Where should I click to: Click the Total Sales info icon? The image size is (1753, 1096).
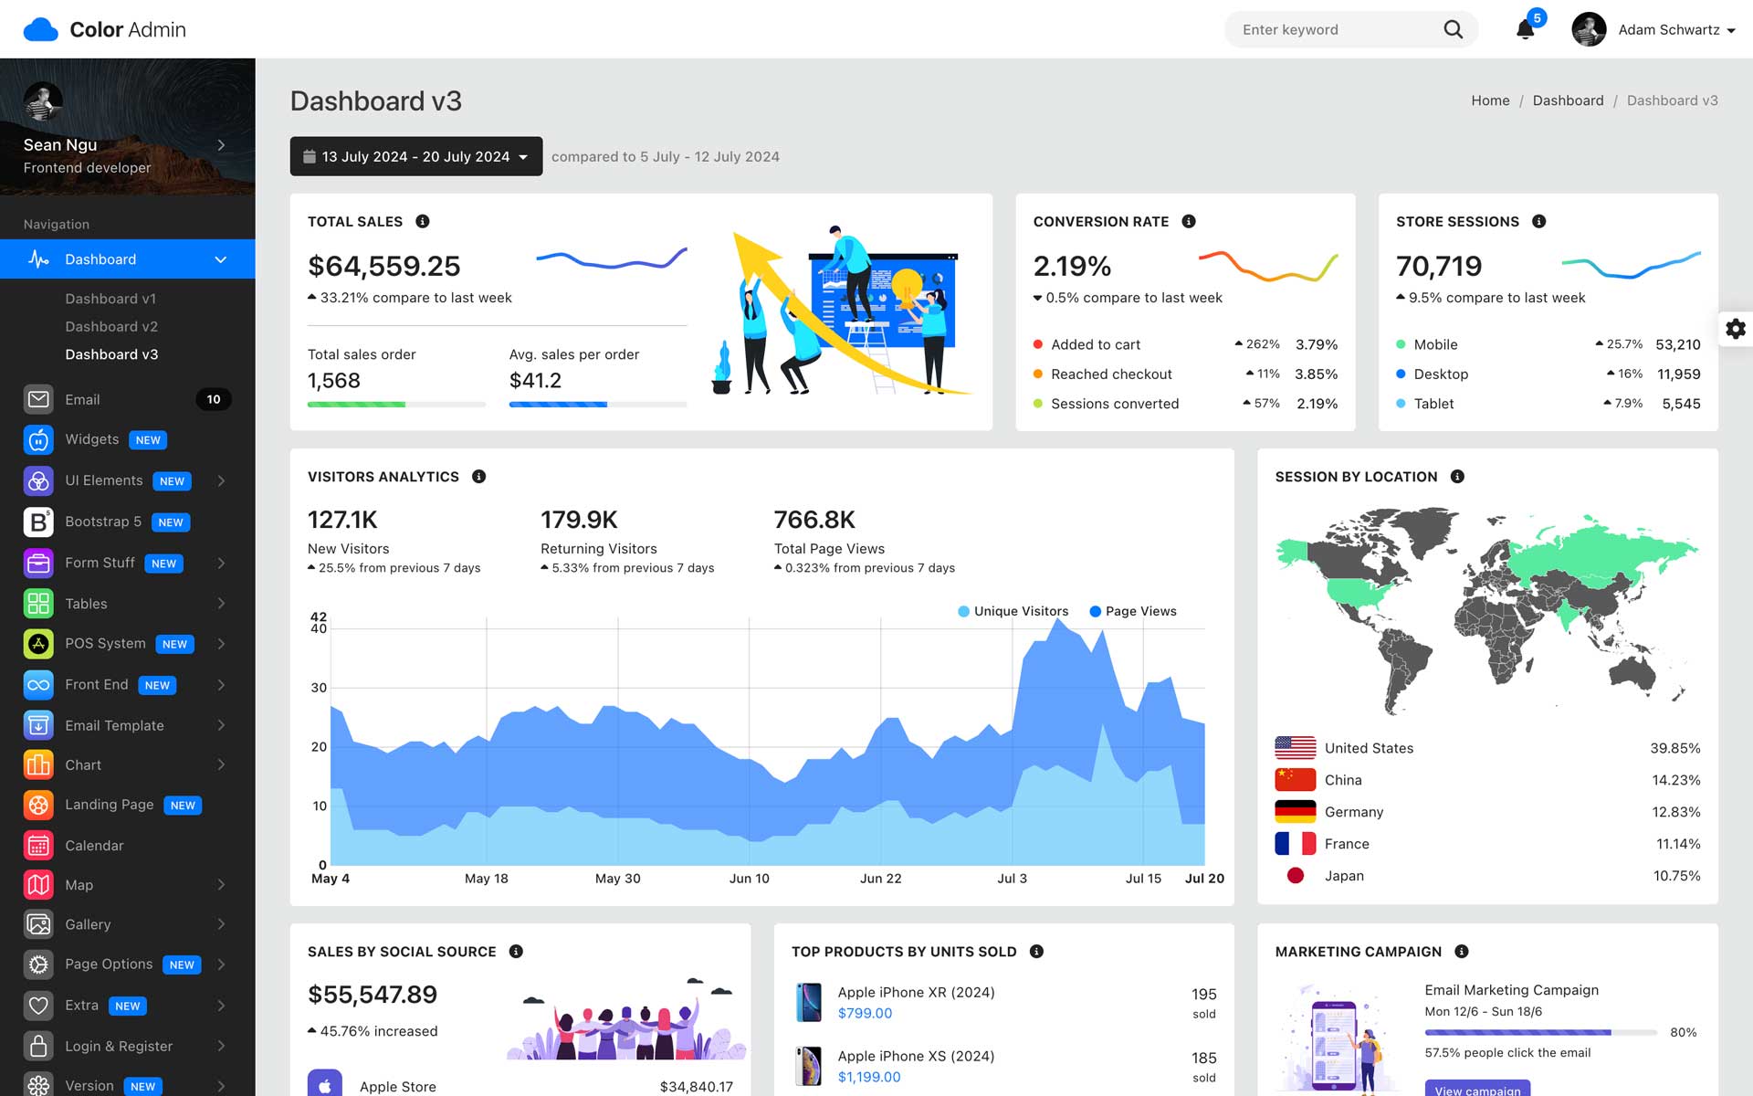coord(422,221)
